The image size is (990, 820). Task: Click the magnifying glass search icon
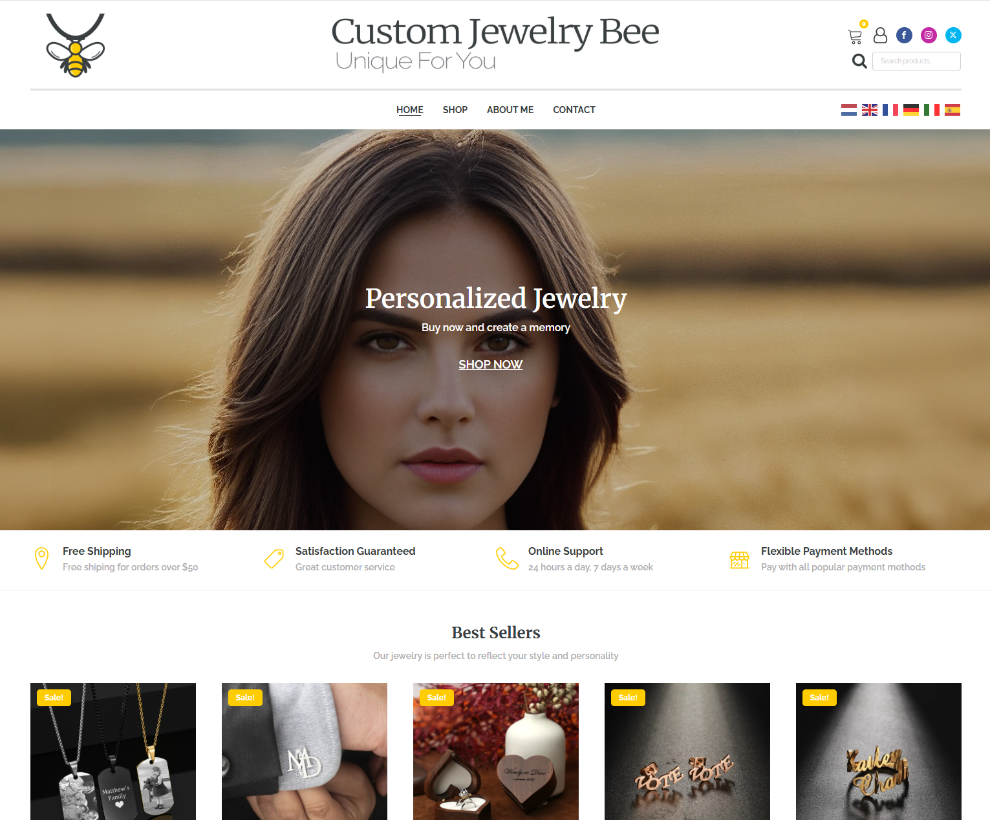859,61
